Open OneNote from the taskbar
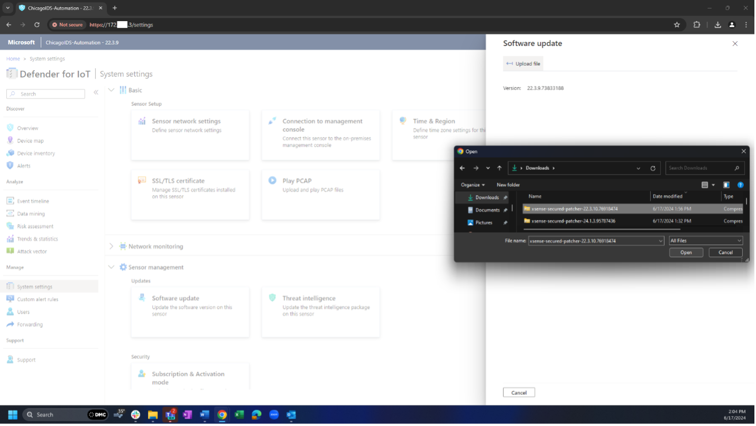 click(x=187, y=415)
